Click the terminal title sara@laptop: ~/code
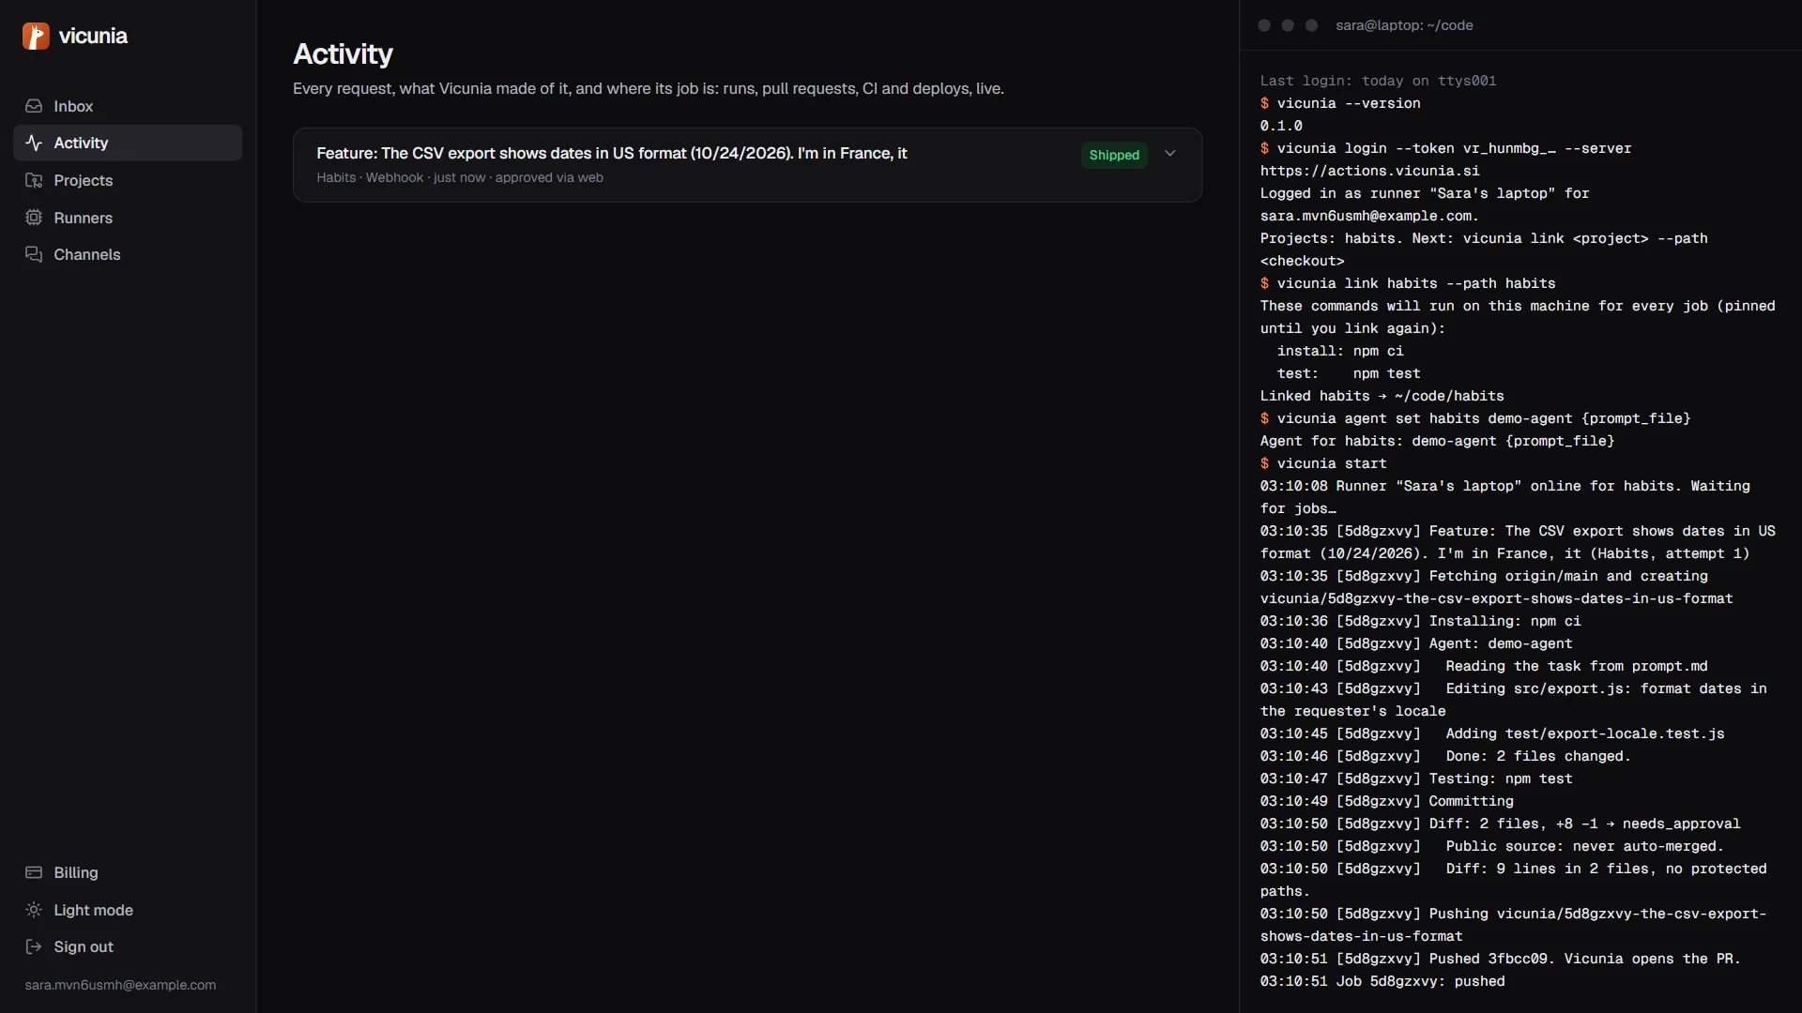The width and height of the screenshot is (1802, 1013). click(1404, 25)
